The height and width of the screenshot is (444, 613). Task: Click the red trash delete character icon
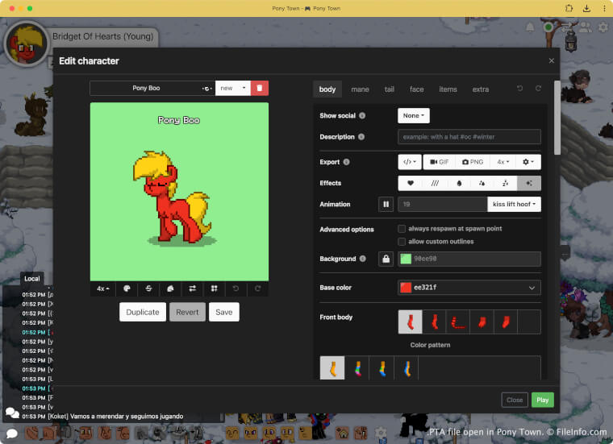pyautogui.click(x=260, y=88)
